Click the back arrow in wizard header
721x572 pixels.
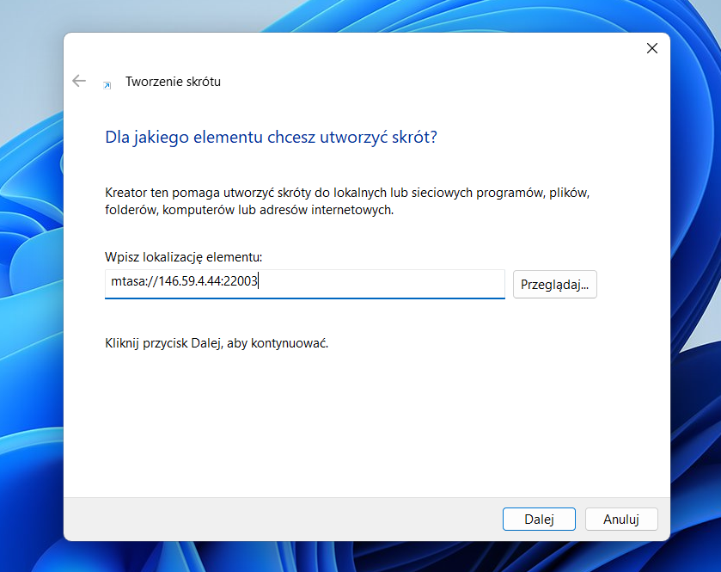[x=79, y=81]
